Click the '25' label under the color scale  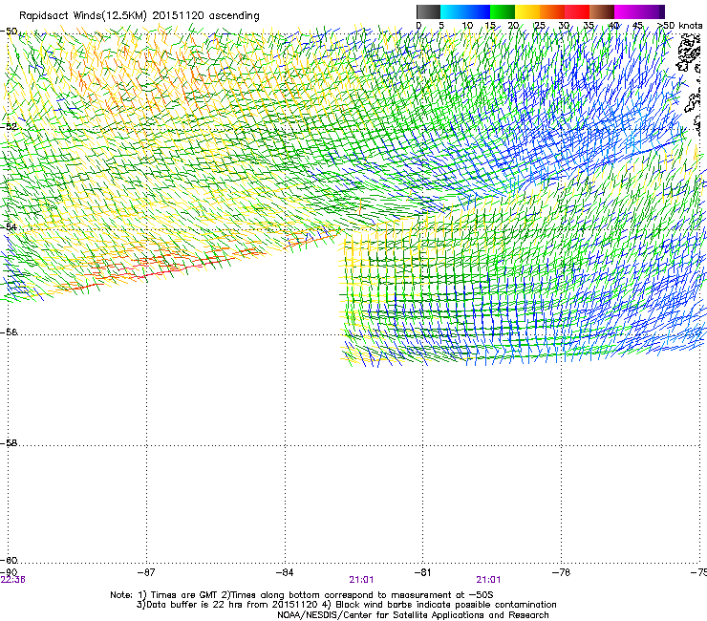[x=540, y=26]
